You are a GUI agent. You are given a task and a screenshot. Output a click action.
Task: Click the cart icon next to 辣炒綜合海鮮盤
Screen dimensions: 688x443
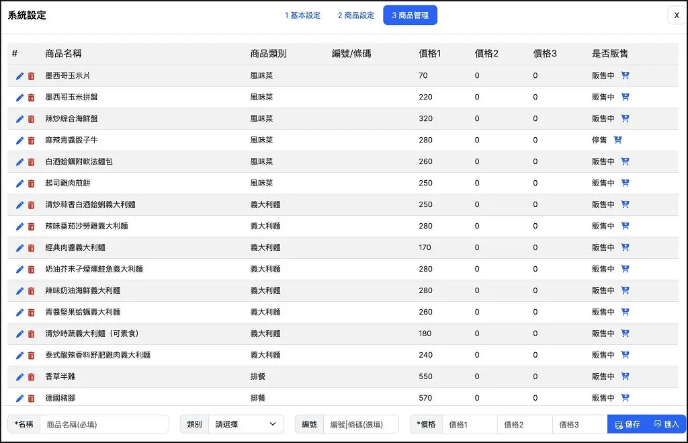coord(626,118)
